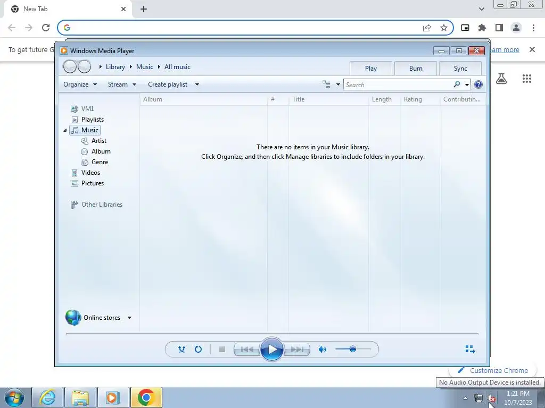Open Internet Explorer from the taskbar
545x408 pixels.
(x=47, y=397)
